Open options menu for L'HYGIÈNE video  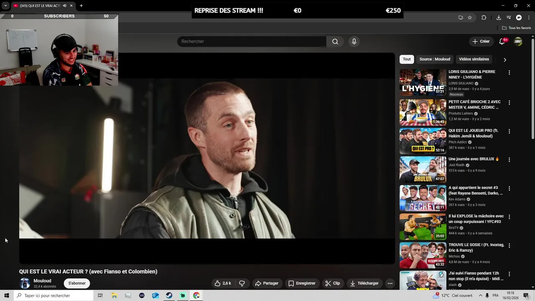pos(509,72)
